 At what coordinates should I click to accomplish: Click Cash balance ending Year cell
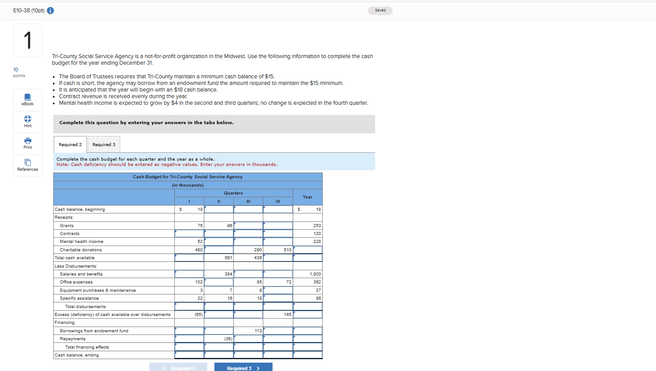[308, 355]
